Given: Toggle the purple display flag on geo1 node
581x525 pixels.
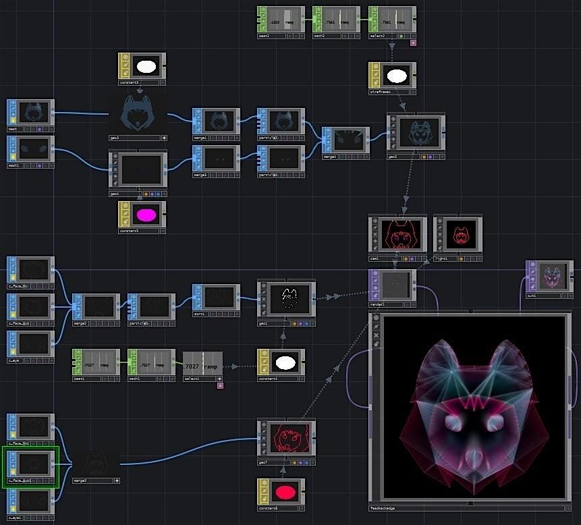Looking at the screenshot, I should tap(300, 323).
